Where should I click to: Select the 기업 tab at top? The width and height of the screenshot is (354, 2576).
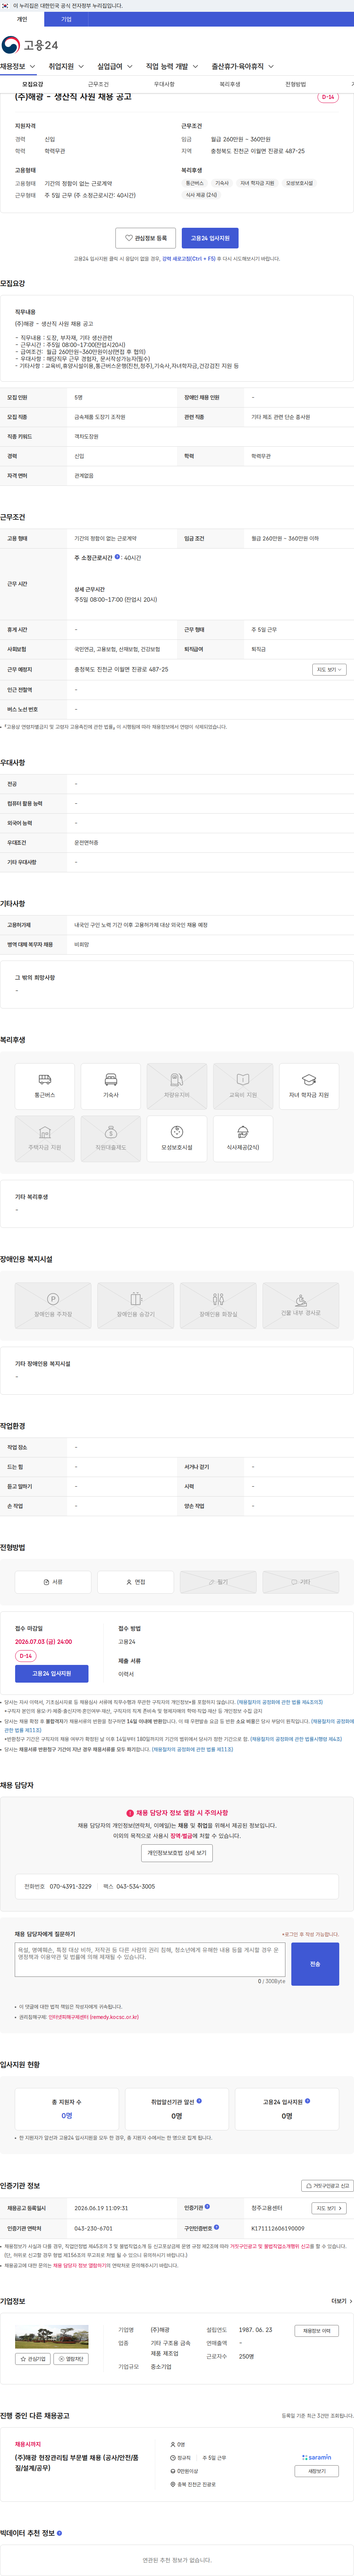[x=66, y=19]
